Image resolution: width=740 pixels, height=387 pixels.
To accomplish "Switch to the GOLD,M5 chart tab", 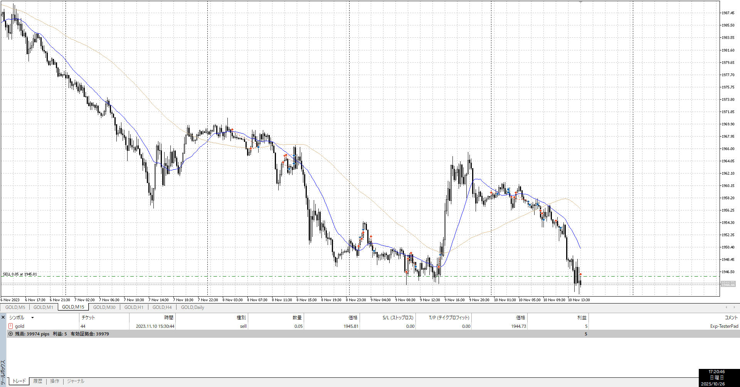I will pyautogui.click(x=15, y=307).
